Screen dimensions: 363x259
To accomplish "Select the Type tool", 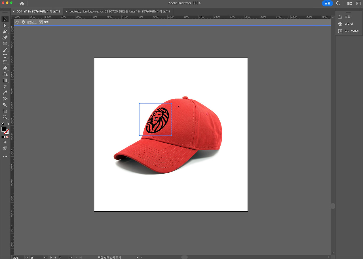I will pyautogui.click(x=5, y=56).
